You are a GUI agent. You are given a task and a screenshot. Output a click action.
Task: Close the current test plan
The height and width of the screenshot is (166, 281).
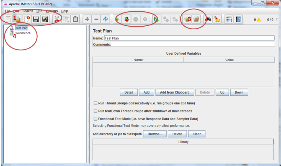click(x=27, y=19)
